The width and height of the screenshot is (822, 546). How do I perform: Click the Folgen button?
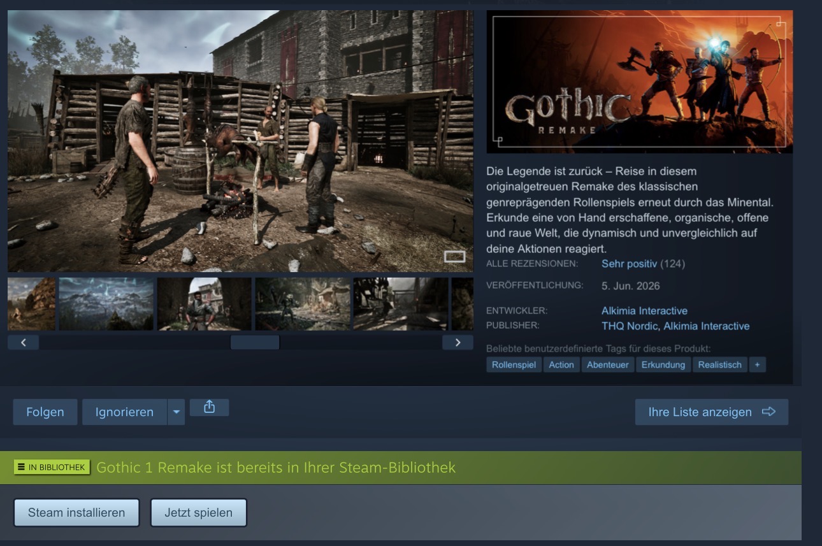pos(45,412)
